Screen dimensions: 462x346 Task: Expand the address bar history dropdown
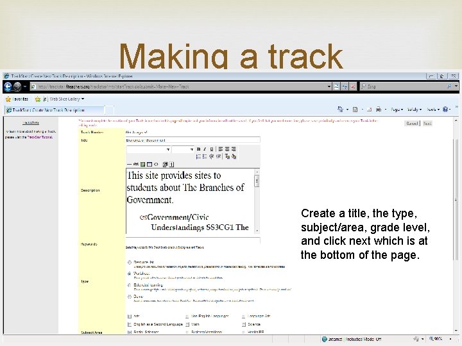pos(329,86)
